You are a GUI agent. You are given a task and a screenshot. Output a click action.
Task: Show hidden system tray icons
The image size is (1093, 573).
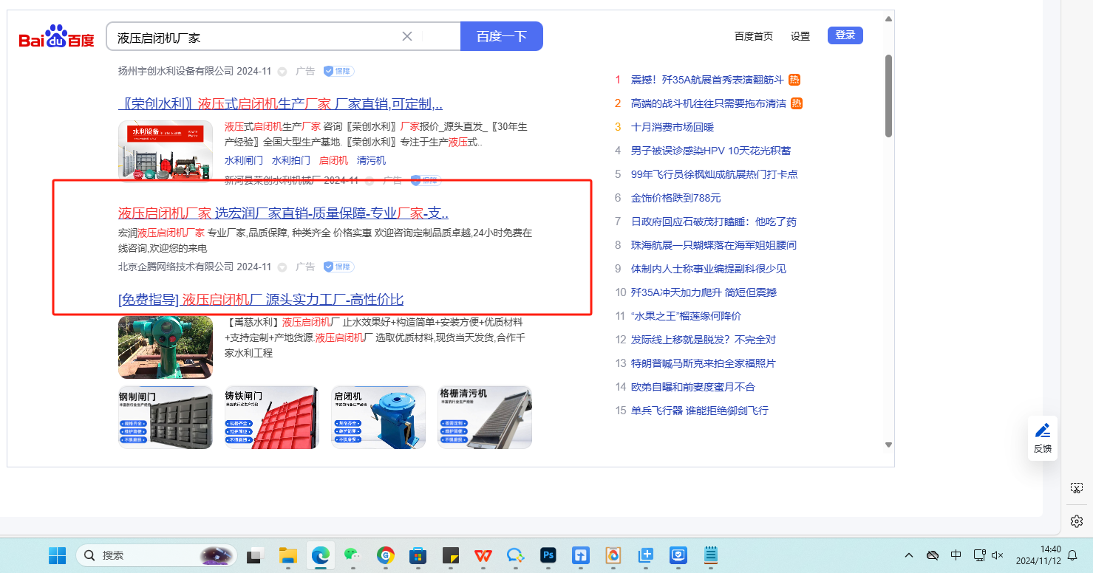point(909,555)
